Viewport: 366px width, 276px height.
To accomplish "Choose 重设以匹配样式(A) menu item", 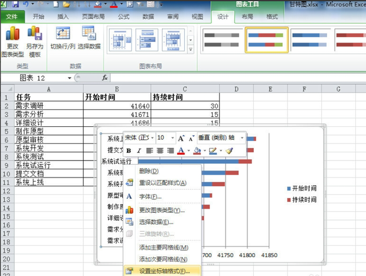I will [x=162, y=183].
